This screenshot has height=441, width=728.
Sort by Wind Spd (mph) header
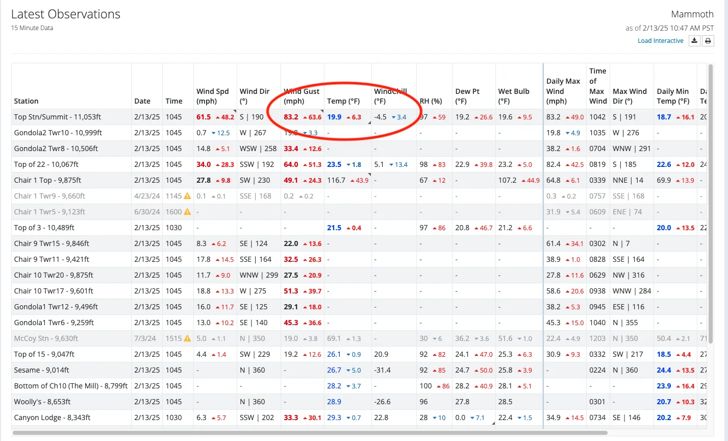tap(213, 96)
